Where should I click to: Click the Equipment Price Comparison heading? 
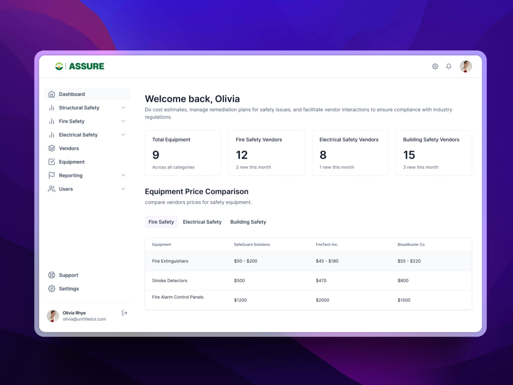pos(196,191)
